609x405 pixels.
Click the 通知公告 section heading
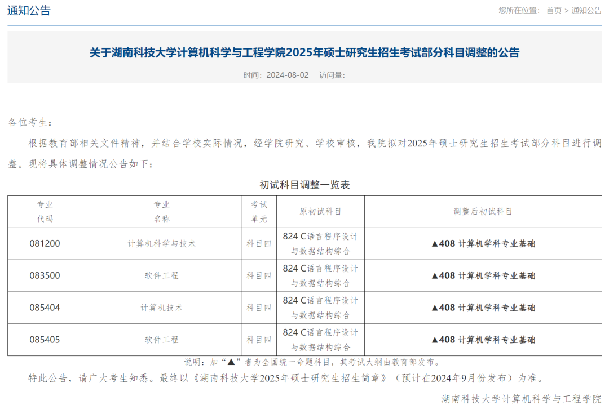(29, 11)
